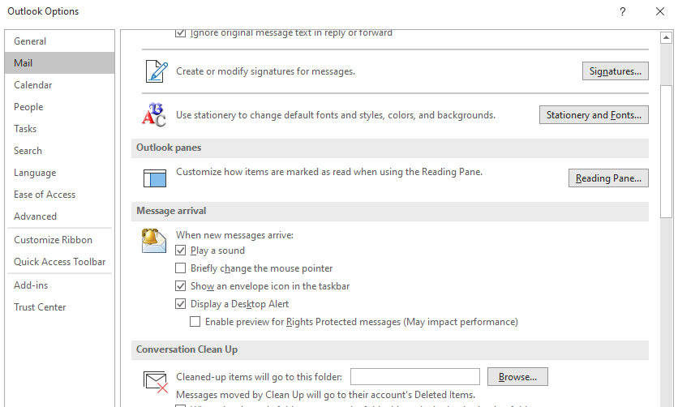The image size is (678, 407).
Task: Click the Conversation Clean Up header
Action: 390,349
